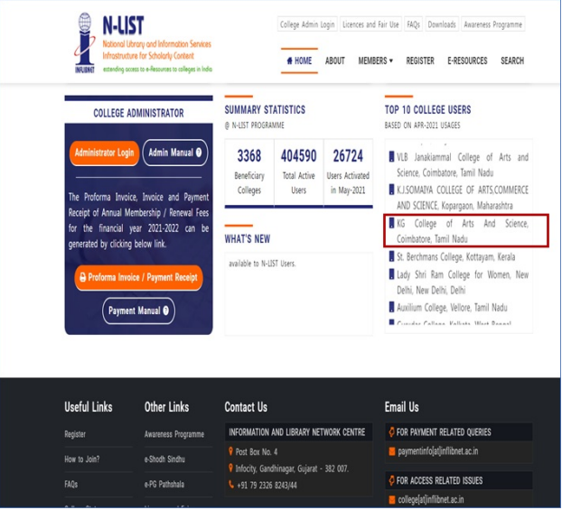This screenshot has height=510, width=562.
Task: Expand the MEMBERS dropdown menu
Action: click(x=376, y=60)
